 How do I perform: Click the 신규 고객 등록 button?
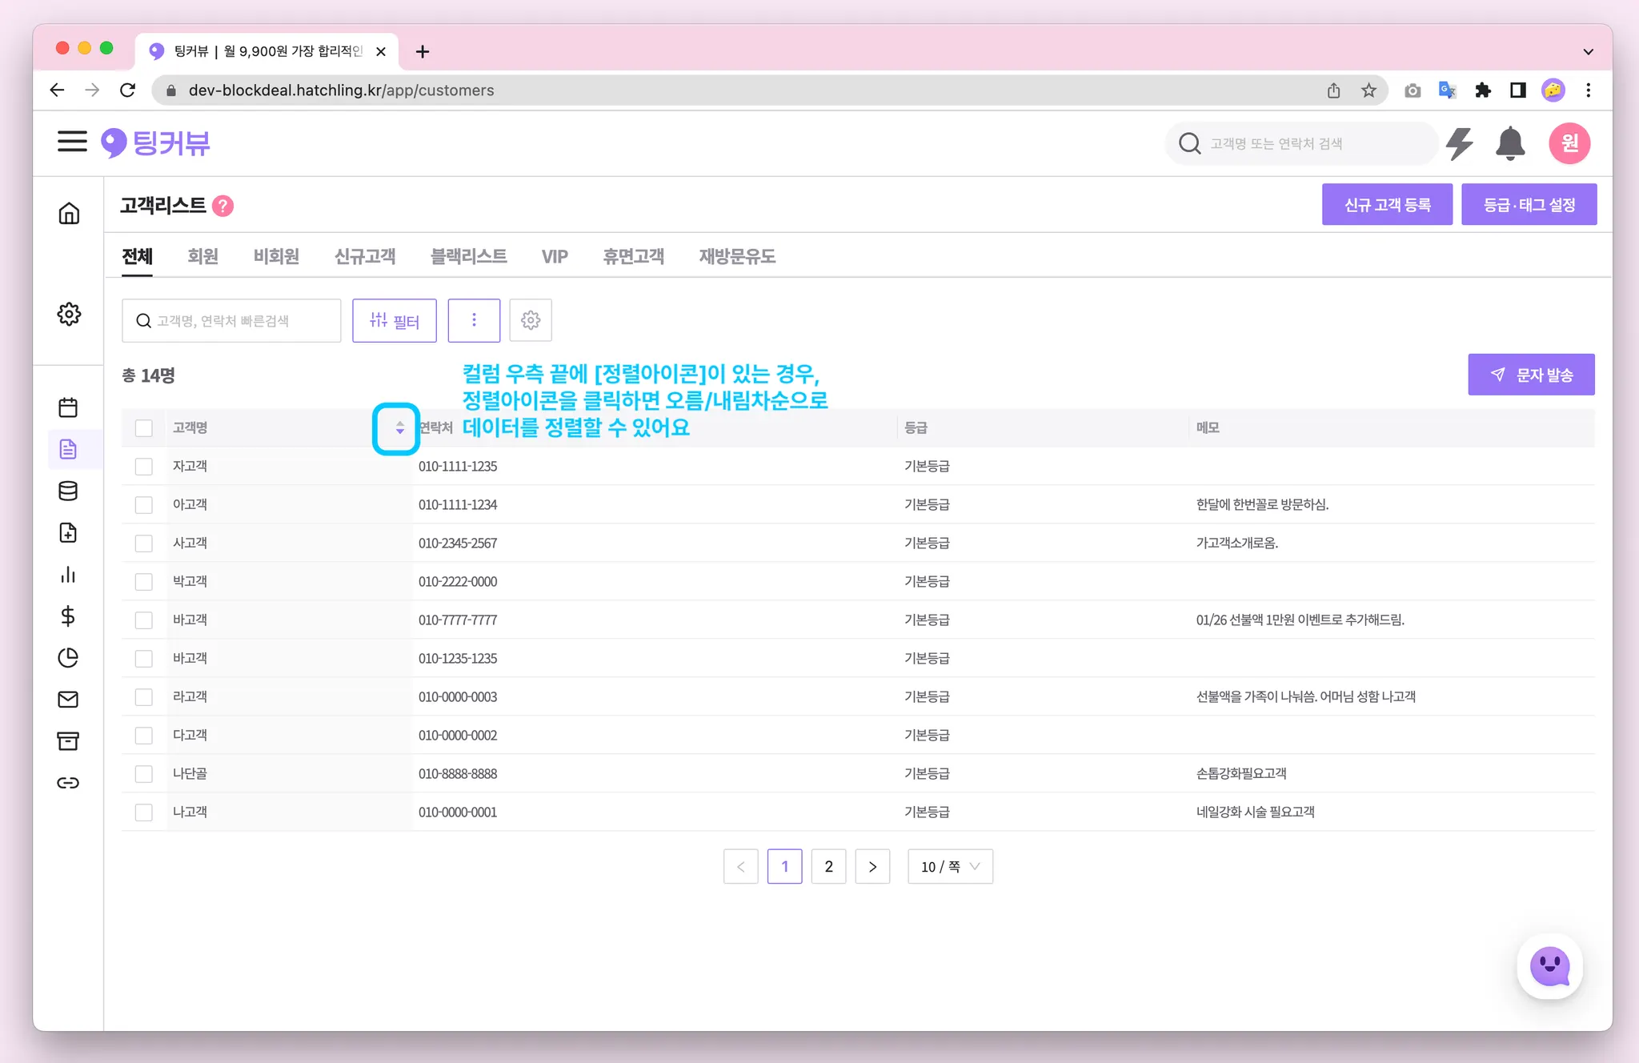(1387, 204)
